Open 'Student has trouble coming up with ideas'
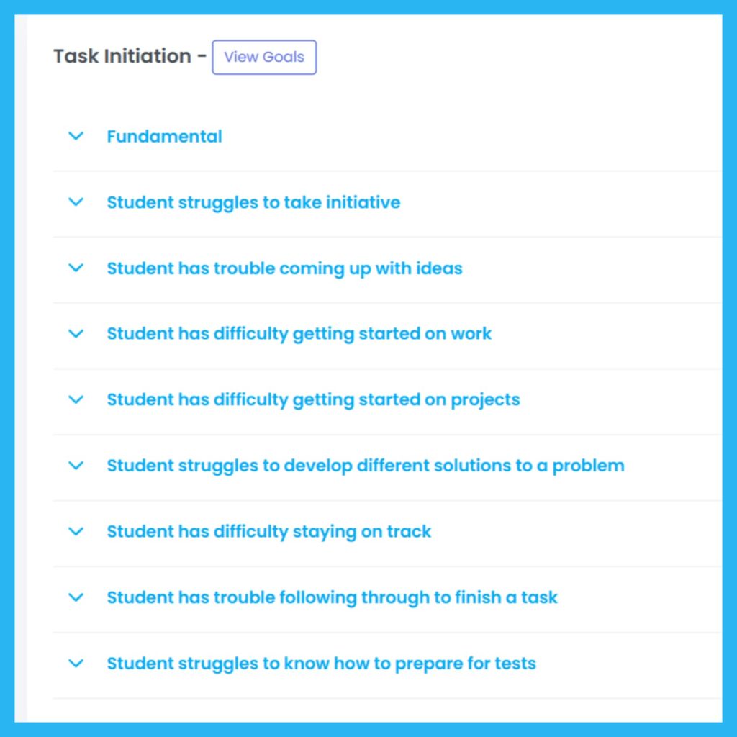This screenshot has height=737, width=737. point(284,268)
